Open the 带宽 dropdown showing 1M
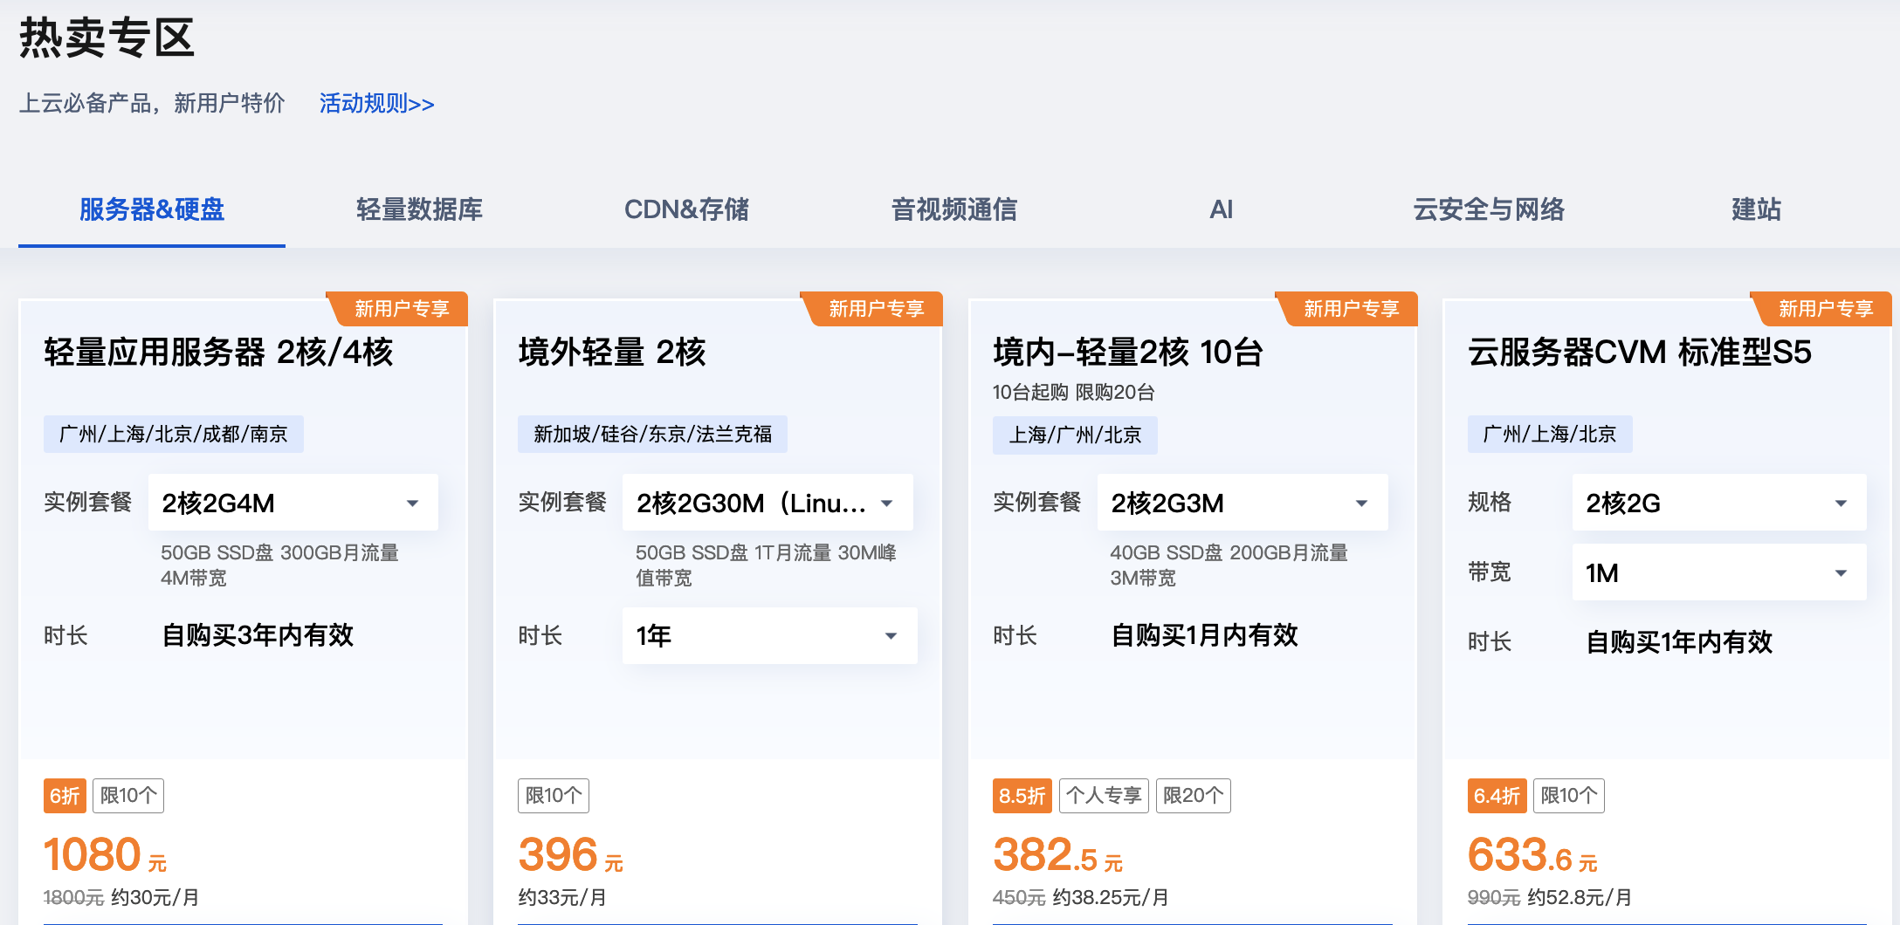The width and height of the screenshot is (1900, 925). [1717, 572]
